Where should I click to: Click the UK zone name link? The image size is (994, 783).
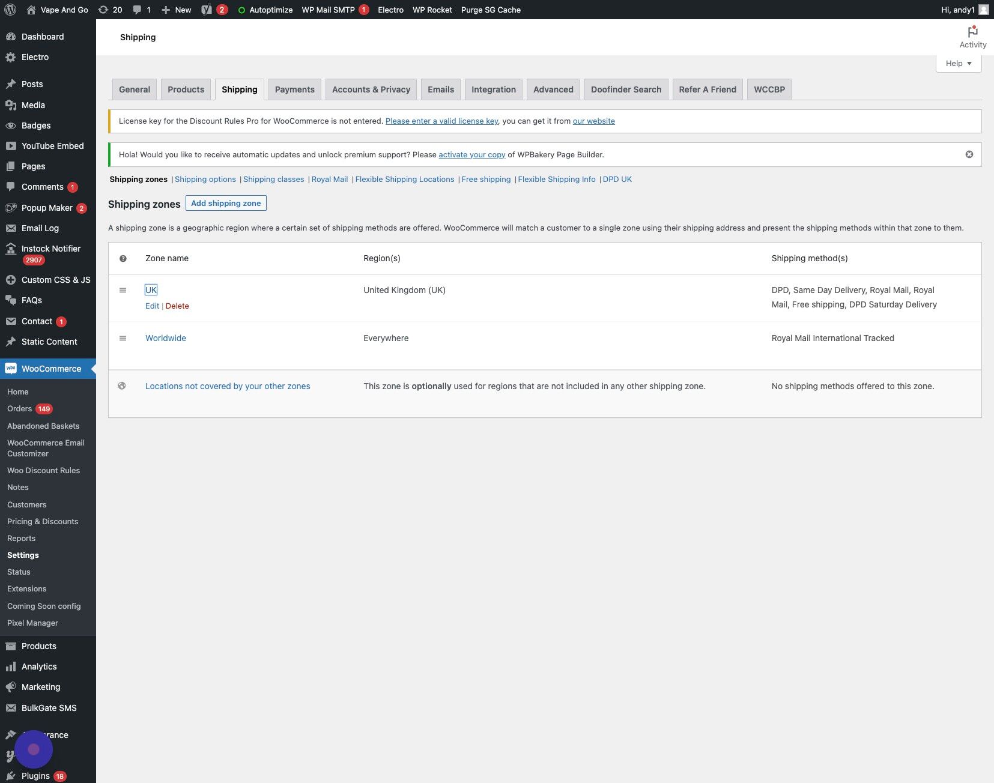point(151,290)
